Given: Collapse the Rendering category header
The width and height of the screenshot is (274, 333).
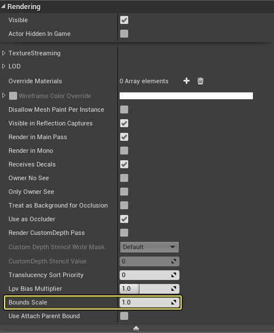Looking at the screenshot, I should [3, 7].
